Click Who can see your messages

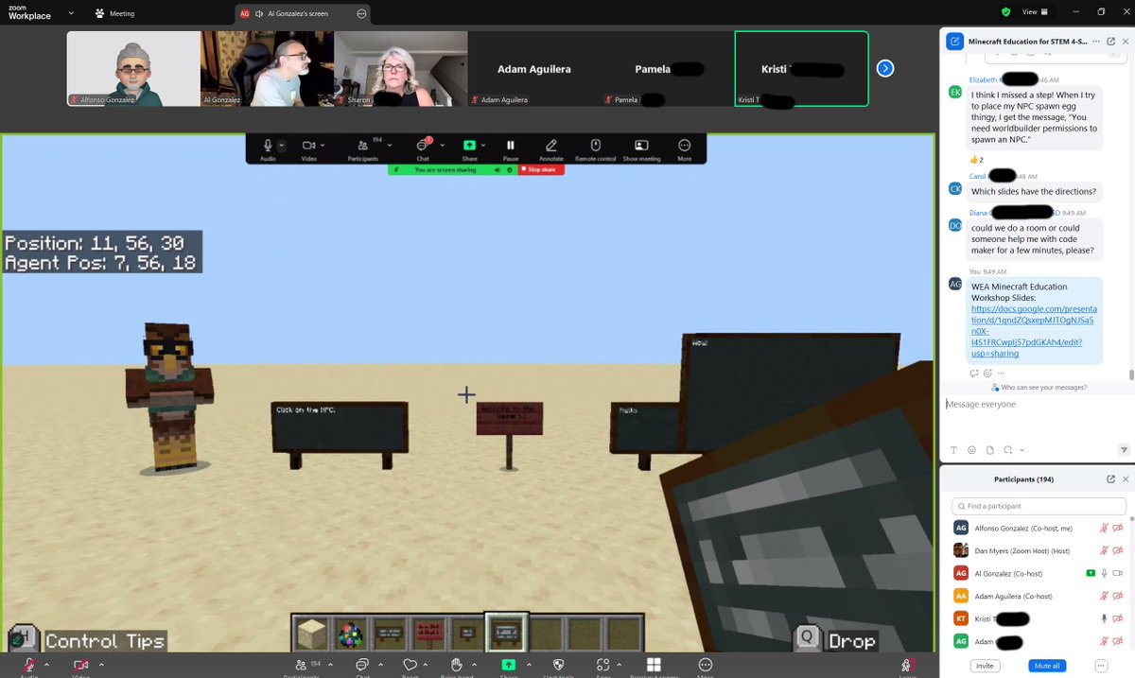(x=1039, y=388)
